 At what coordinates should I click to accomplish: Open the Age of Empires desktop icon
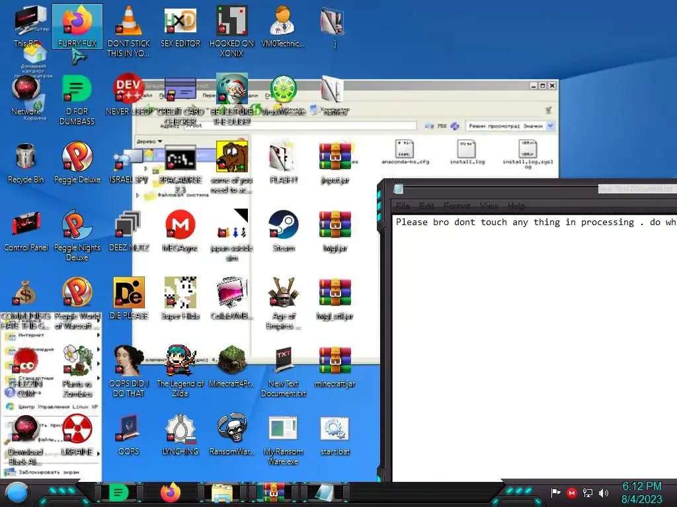click(x=284, y=304)
